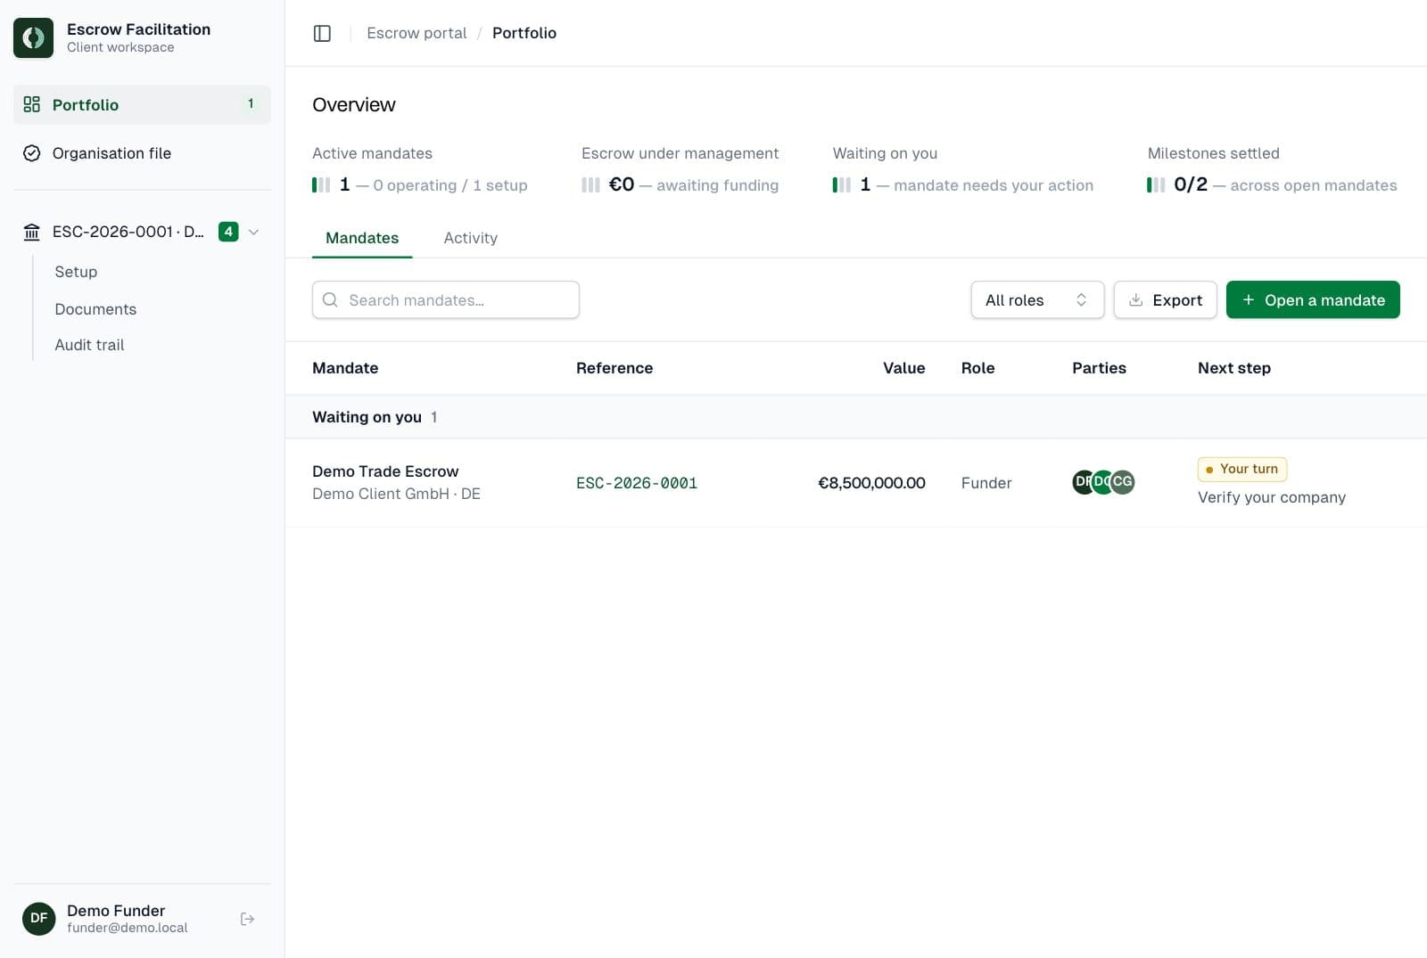Click the Escrow Facilitation logo icon
The height and width of the screenshot is (958, 1427).
click(33, 37)
